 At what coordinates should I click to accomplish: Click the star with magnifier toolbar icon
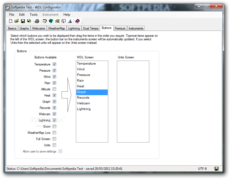click(57, 21)
